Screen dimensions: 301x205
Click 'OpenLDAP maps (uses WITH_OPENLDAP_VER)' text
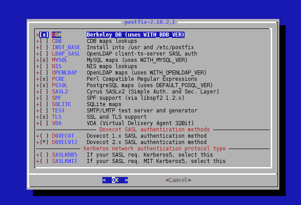click(x=147, y=73)
